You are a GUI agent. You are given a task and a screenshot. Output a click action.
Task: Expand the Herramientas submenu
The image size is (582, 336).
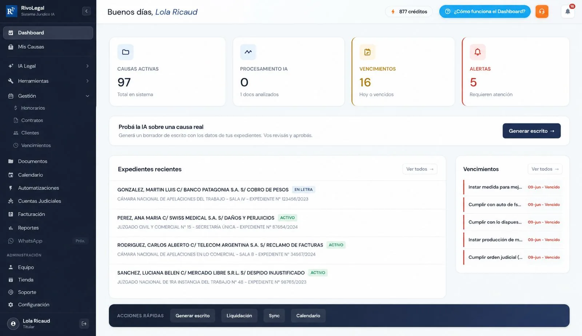pyautogui.click(x=48, y=81)
